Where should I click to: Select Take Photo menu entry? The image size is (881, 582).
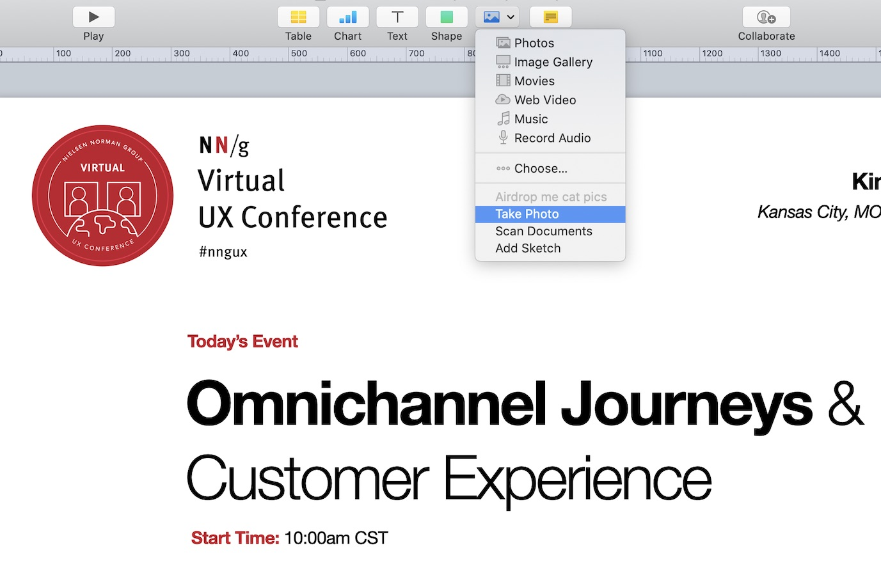pos(527,214)
